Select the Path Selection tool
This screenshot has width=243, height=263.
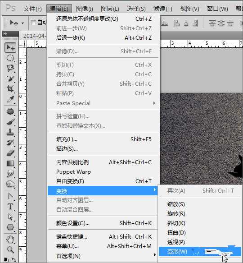coord(10,217)
